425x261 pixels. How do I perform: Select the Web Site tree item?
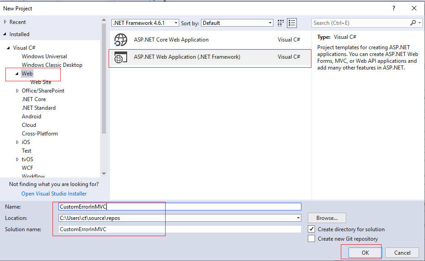tap(41, 82)
